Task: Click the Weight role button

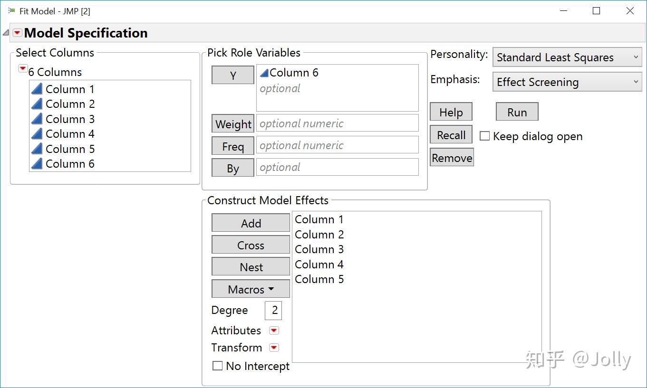Action: [x=233, y=124]
